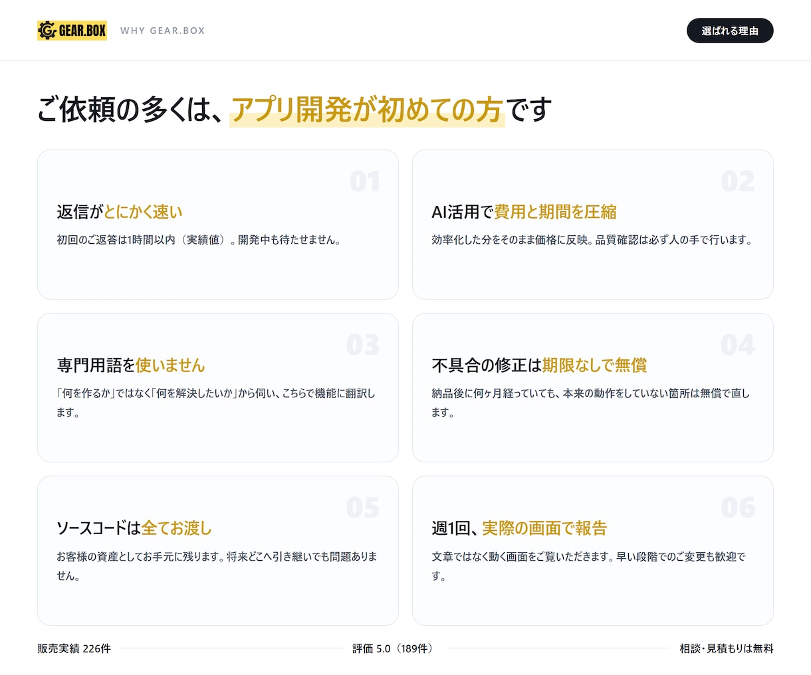811x675 pixels.
Task: Select the card title AI活用で費用と期間を圧縮
Action: pyautogui.click(x=524, y=212)
